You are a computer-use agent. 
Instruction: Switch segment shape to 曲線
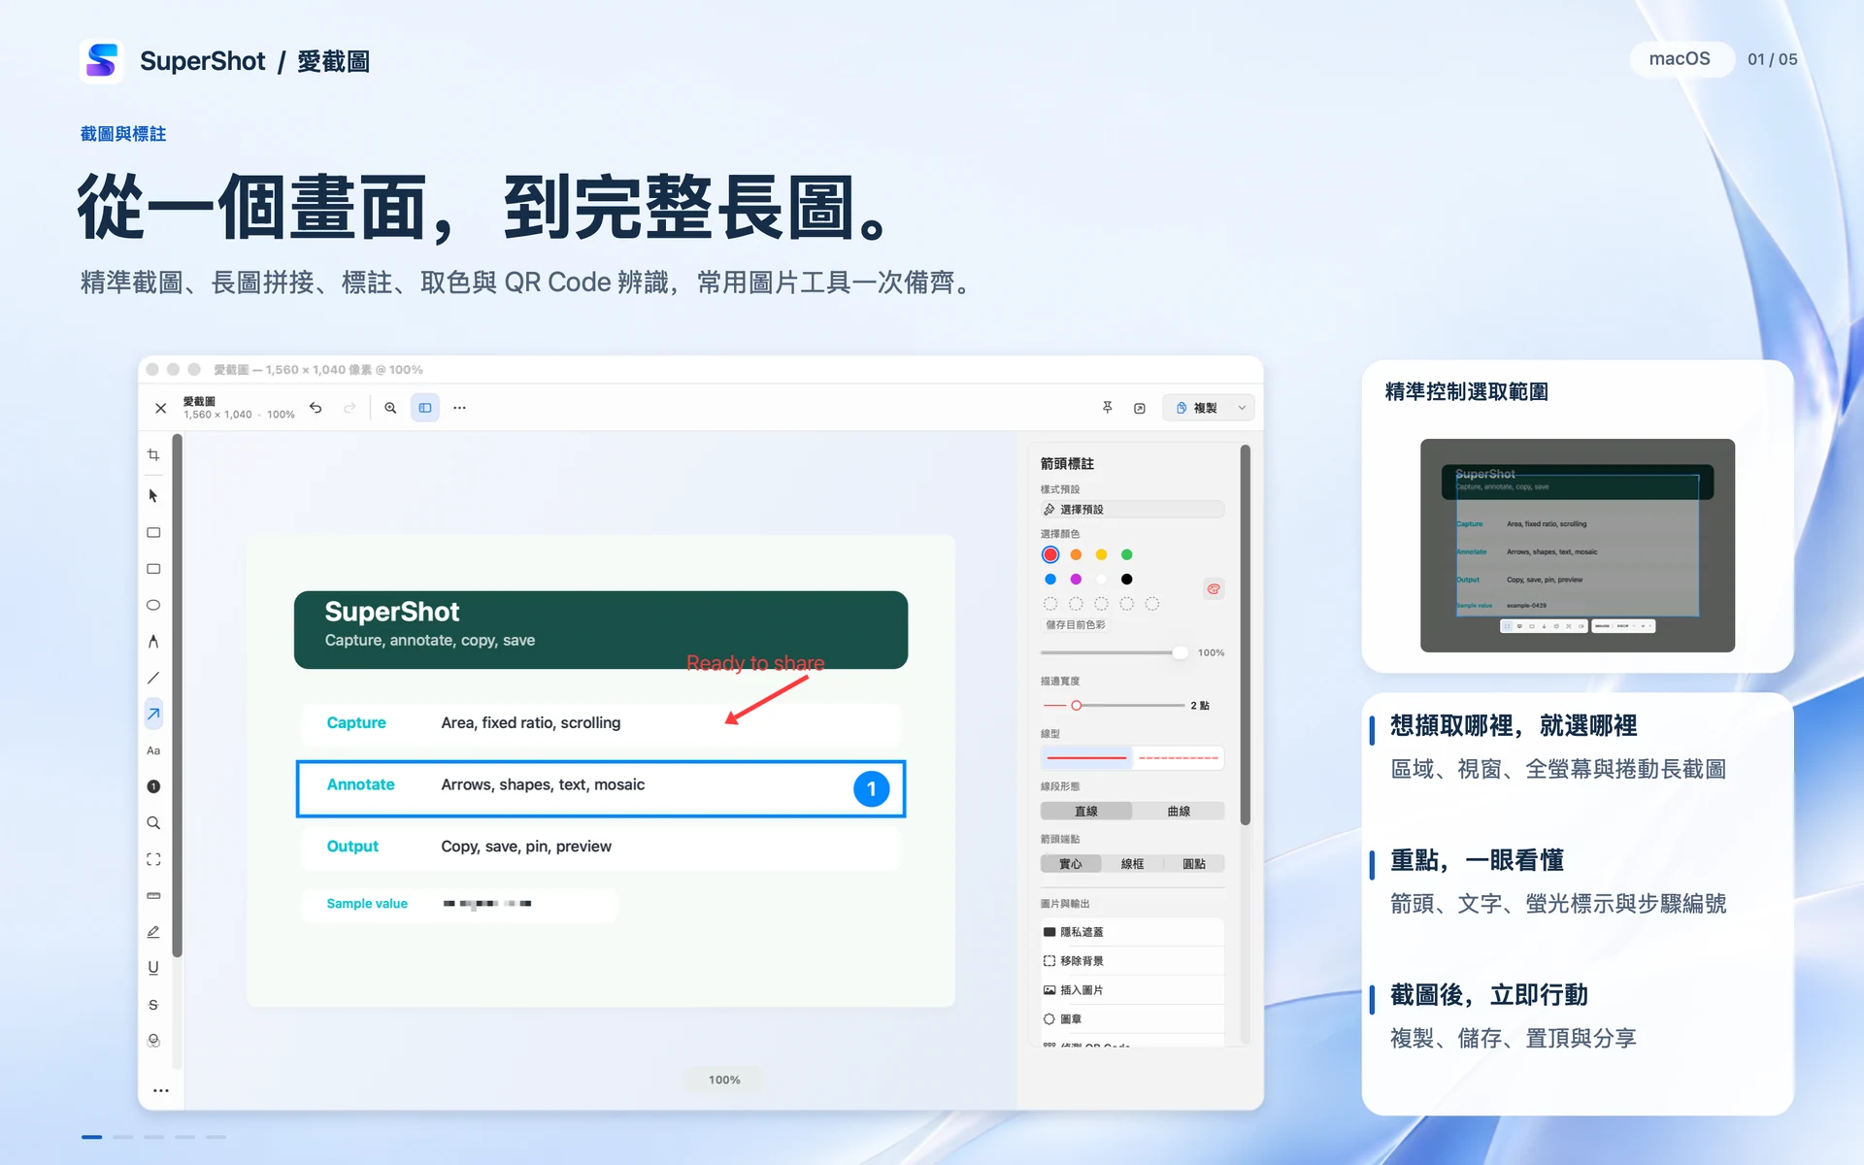click(1179, 811)
